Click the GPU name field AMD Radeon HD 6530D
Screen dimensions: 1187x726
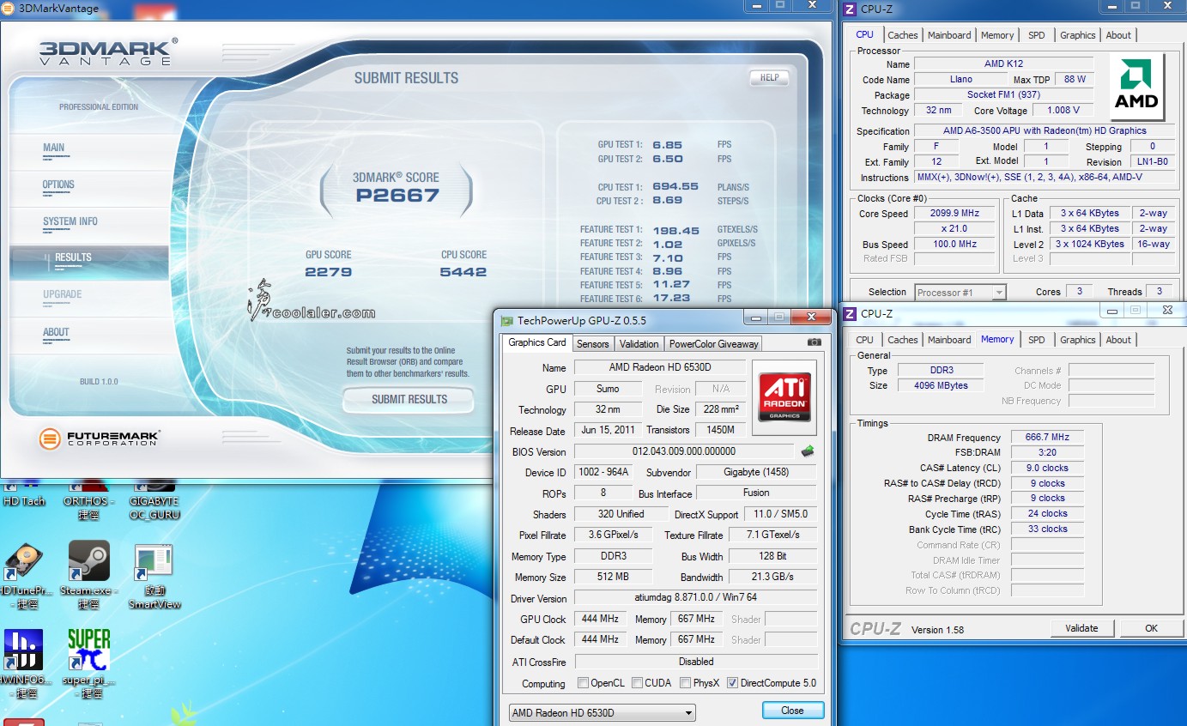(x=659, y=368)
